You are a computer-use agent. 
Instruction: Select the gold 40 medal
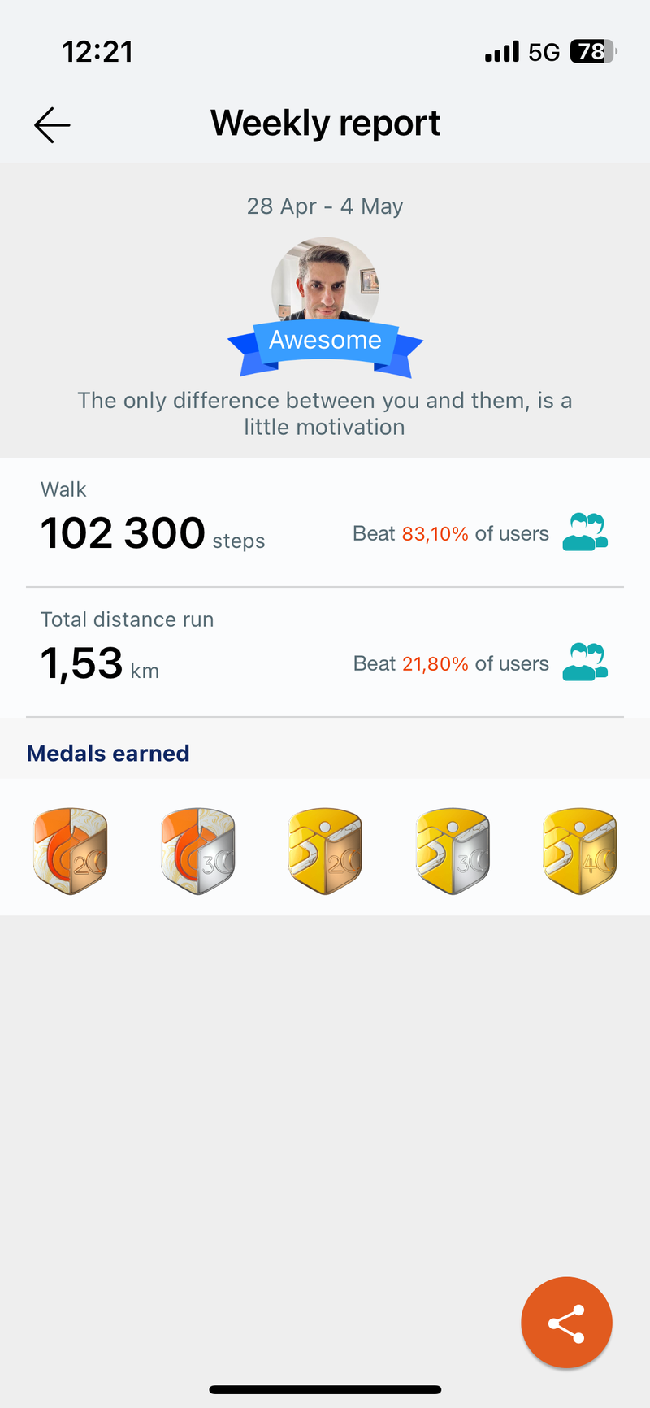click(x=579, y=851)
